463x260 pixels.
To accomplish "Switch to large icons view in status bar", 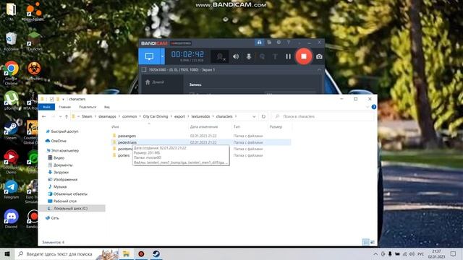I will pos(373,242).
